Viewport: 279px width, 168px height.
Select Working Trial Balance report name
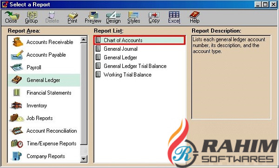(127, 74)
